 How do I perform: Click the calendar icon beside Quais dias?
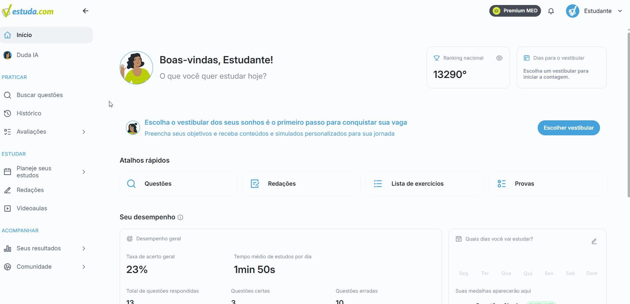[x=459, y=239]
